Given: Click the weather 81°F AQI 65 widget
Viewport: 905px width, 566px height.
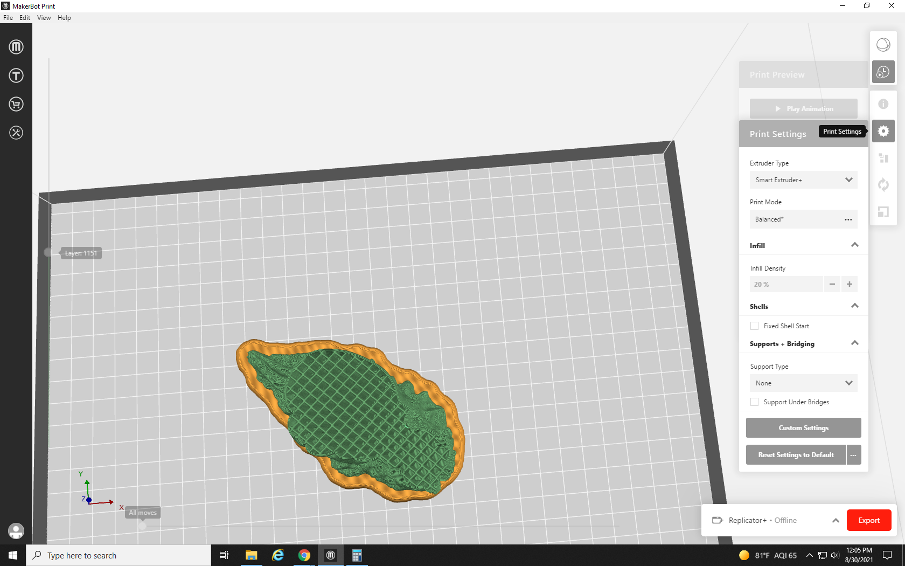Looking at the screenshot, I should [768, 555].
